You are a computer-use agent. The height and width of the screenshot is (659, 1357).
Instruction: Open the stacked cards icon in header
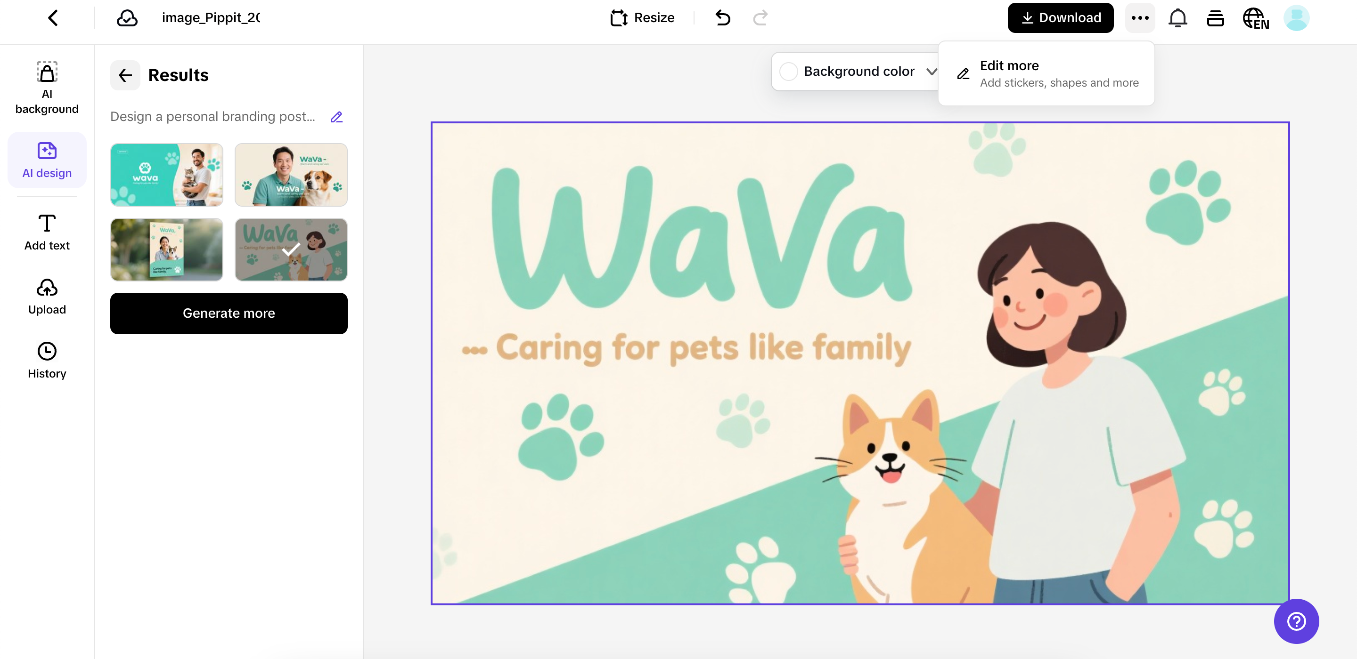(1215, 18)
